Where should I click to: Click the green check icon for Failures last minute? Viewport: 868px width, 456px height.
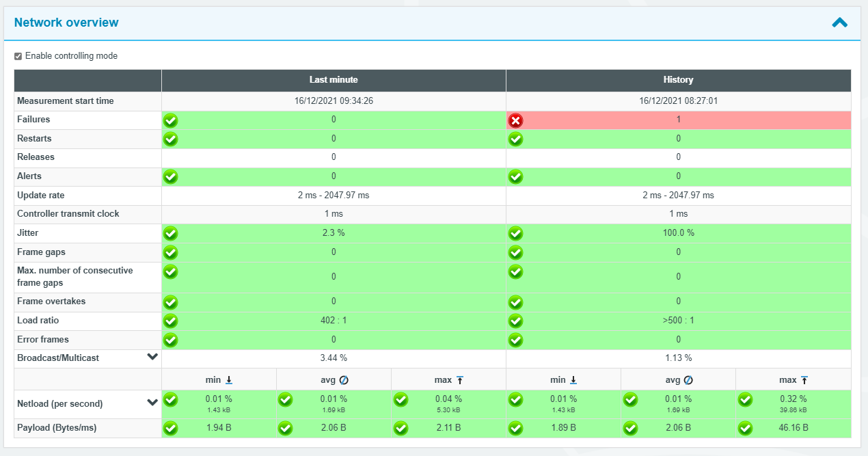pos(170,120)
